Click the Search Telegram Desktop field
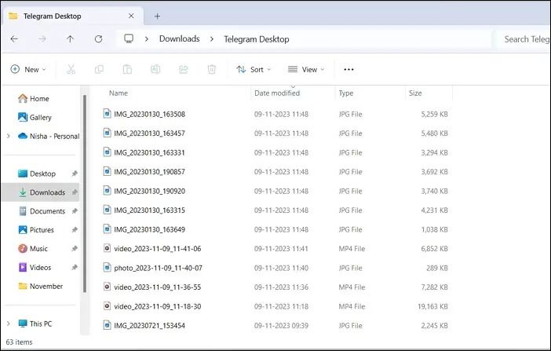 tap(524, 38)
